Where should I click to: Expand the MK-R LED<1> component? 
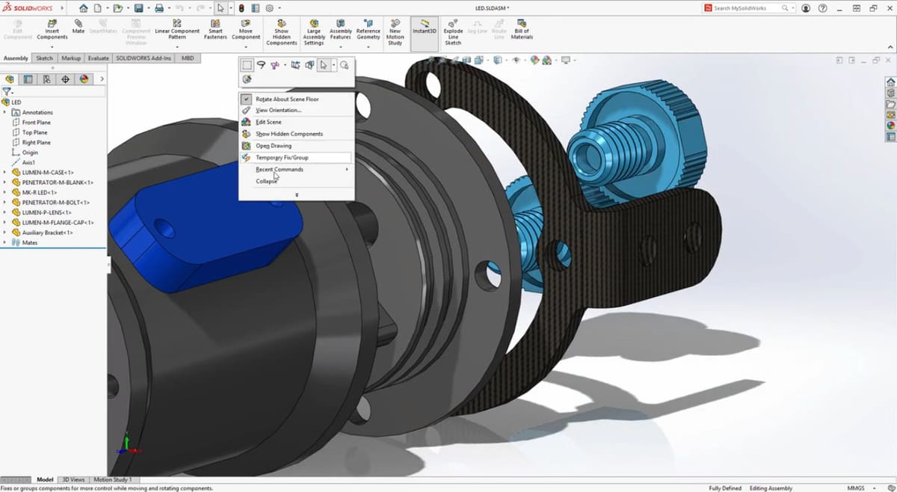pos(5,192)
